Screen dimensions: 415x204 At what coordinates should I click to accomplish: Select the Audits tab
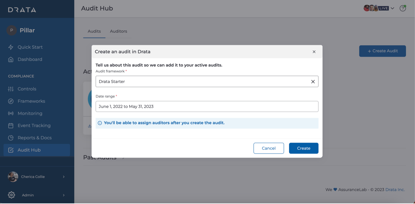(94, 31)
